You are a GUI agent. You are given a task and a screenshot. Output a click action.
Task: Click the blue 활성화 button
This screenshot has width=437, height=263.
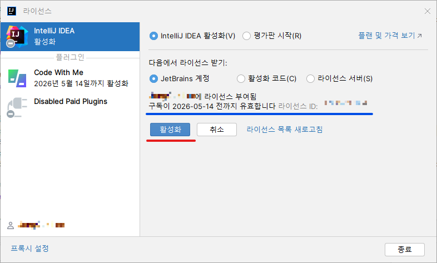pos(170,130)
